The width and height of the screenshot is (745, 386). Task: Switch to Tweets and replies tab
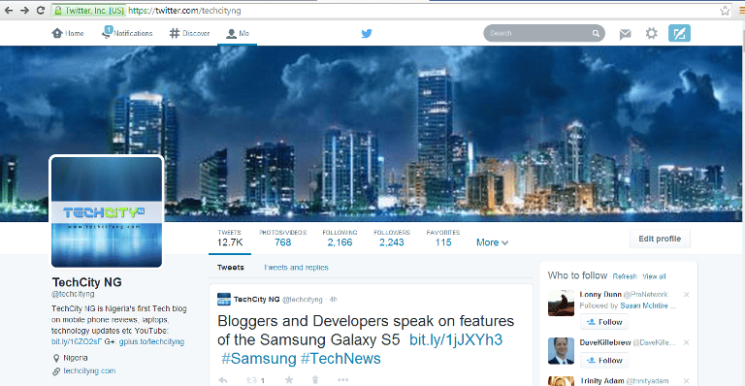point(296,268)
